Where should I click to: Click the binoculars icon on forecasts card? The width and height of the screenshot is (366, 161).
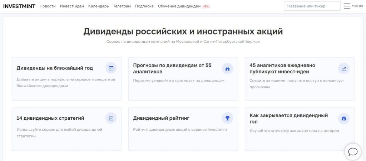[x=227, y=68]
